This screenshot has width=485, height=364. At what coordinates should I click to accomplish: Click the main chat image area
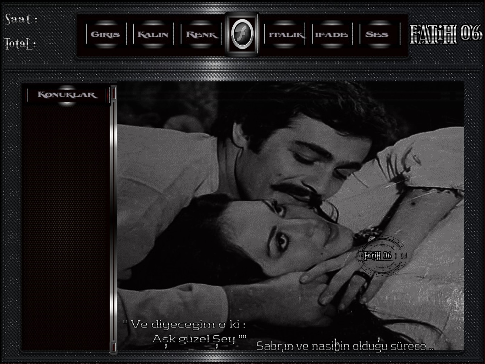[x=290, y=216]
